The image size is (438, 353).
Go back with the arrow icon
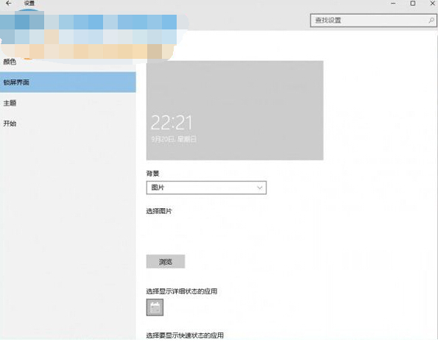(9, 4)
